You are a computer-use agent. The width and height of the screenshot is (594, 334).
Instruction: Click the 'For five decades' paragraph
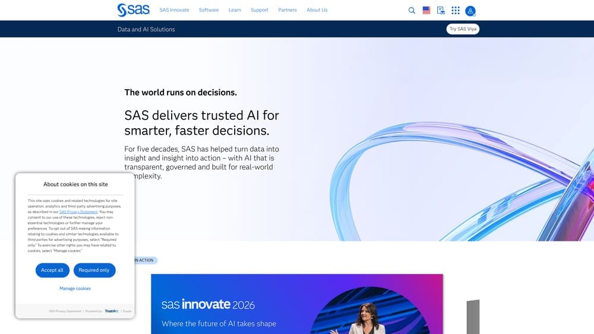click(201, 163)
